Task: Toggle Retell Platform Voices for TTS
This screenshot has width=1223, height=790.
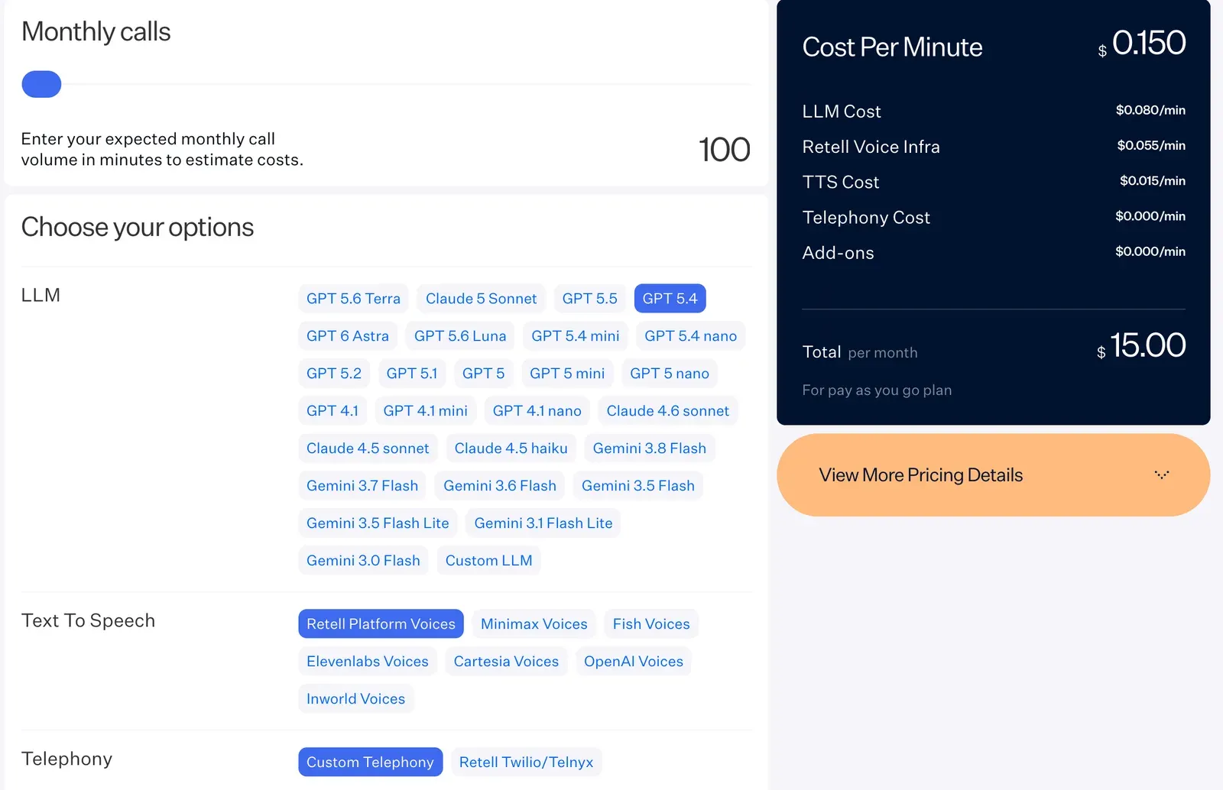Action: (x=381, y=624)
